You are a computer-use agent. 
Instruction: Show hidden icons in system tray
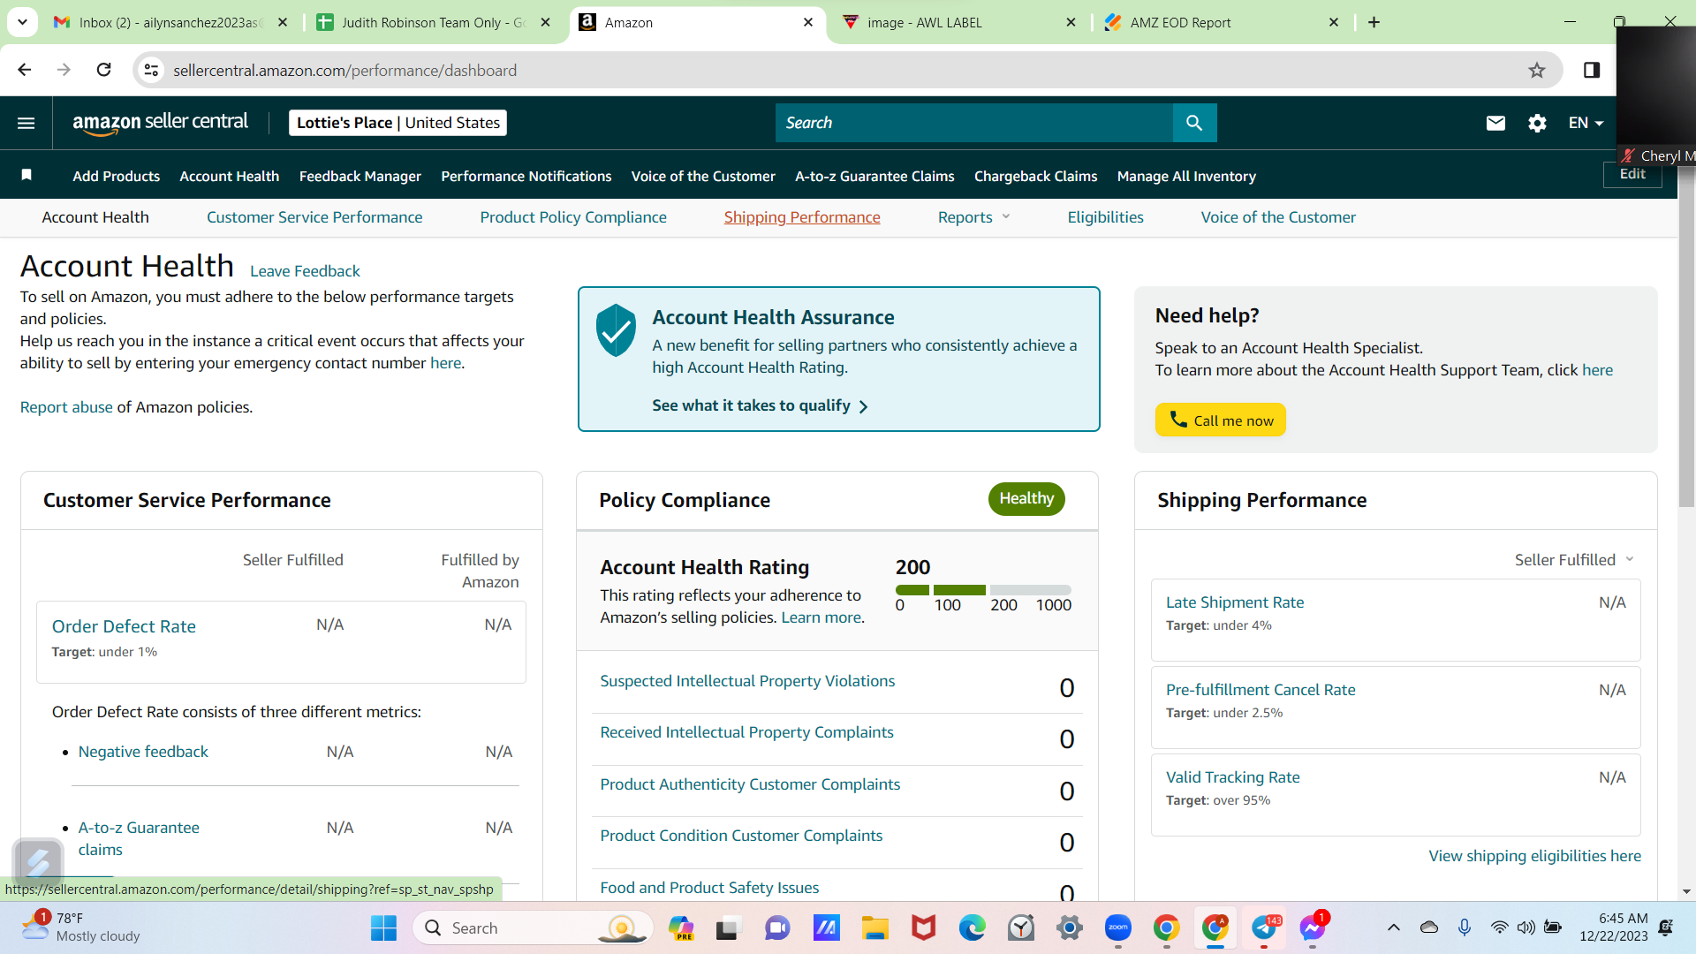[x=1394, y=927]
